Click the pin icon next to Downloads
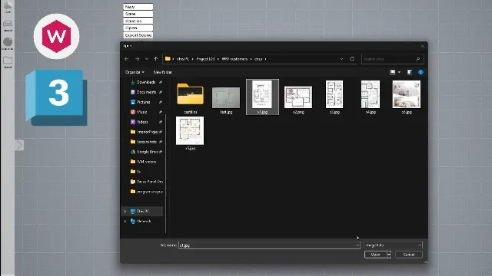The width and height of the screenshot is (492, 276). click(x=161, y=82)
